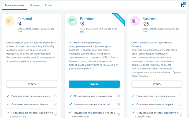Click billing note under Business price
Screen dimensions: 189x118
(161, 30)
